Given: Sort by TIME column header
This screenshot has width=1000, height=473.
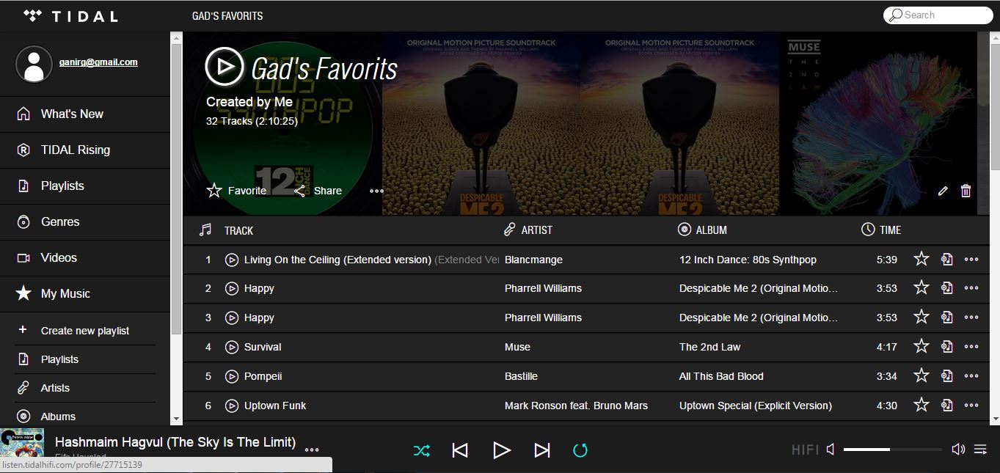Looking at the screenshot, I should click(x=890, y=230).
